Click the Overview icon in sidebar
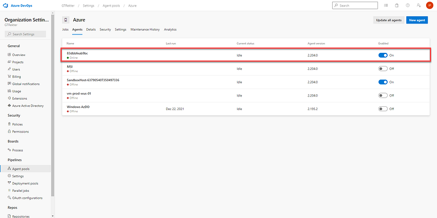 pyautogui.click(x=9, y=55)
